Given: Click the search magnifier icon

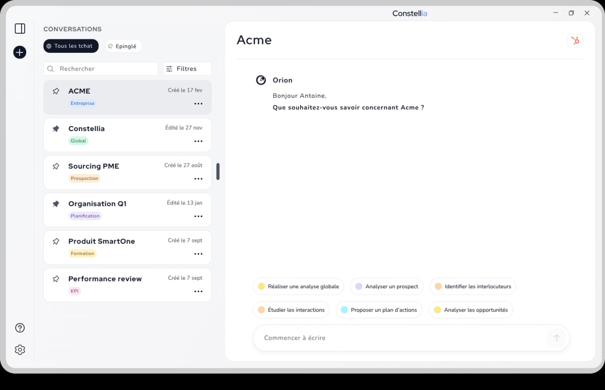Looking at the screenshot, I should (x=50, y=69).
